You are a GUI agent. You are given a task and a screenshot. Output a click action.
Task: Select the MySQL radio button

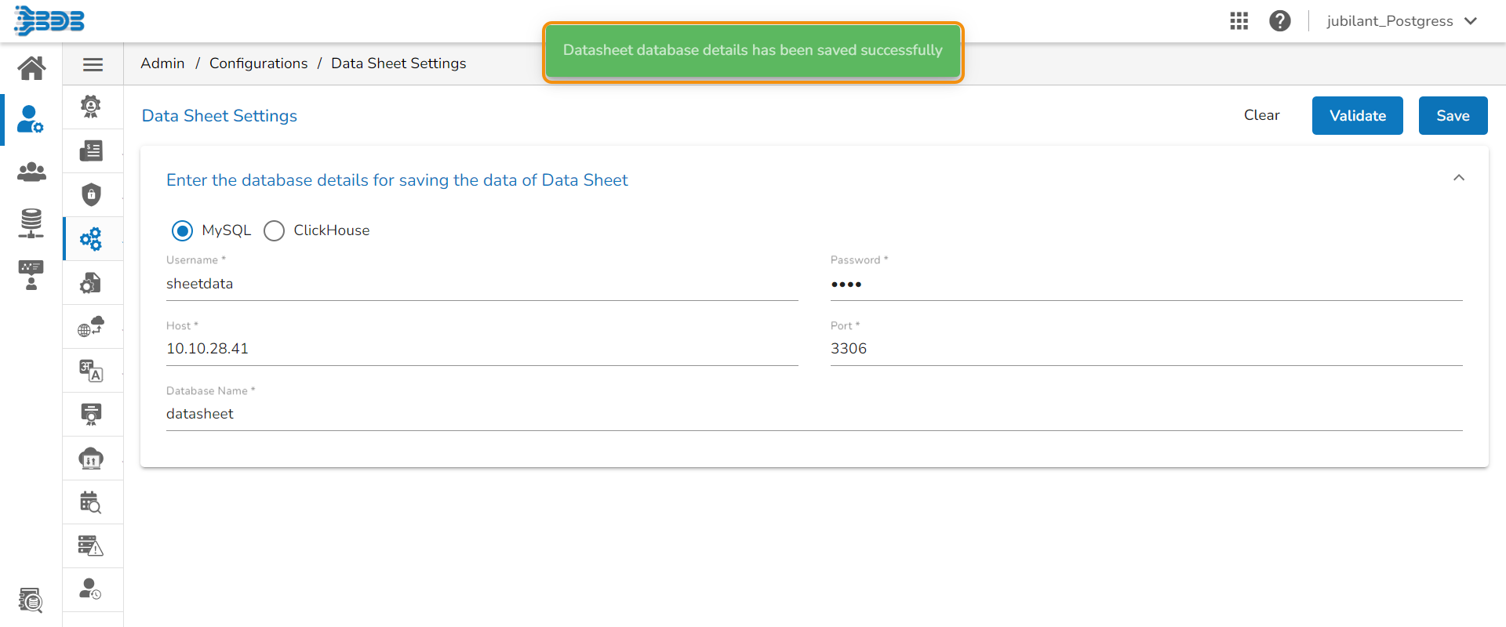(182, 230)
